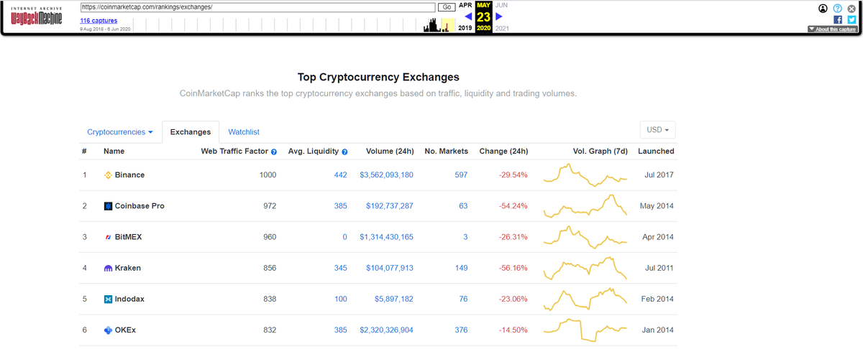This screenshot has height=349, width=863.
Task: Open the Wayback help icon
Action: [x=837, y=9]
